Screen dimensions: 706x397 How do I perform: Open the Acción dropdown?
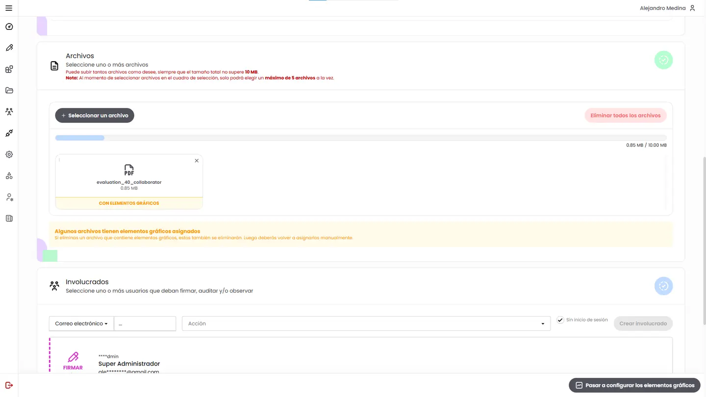coord(366,323)
